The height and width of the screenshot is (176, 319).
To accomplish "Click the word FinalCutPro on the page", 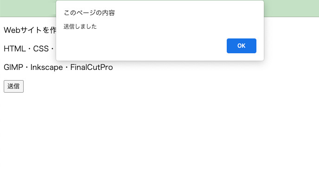I will click(x=91, y=67).
